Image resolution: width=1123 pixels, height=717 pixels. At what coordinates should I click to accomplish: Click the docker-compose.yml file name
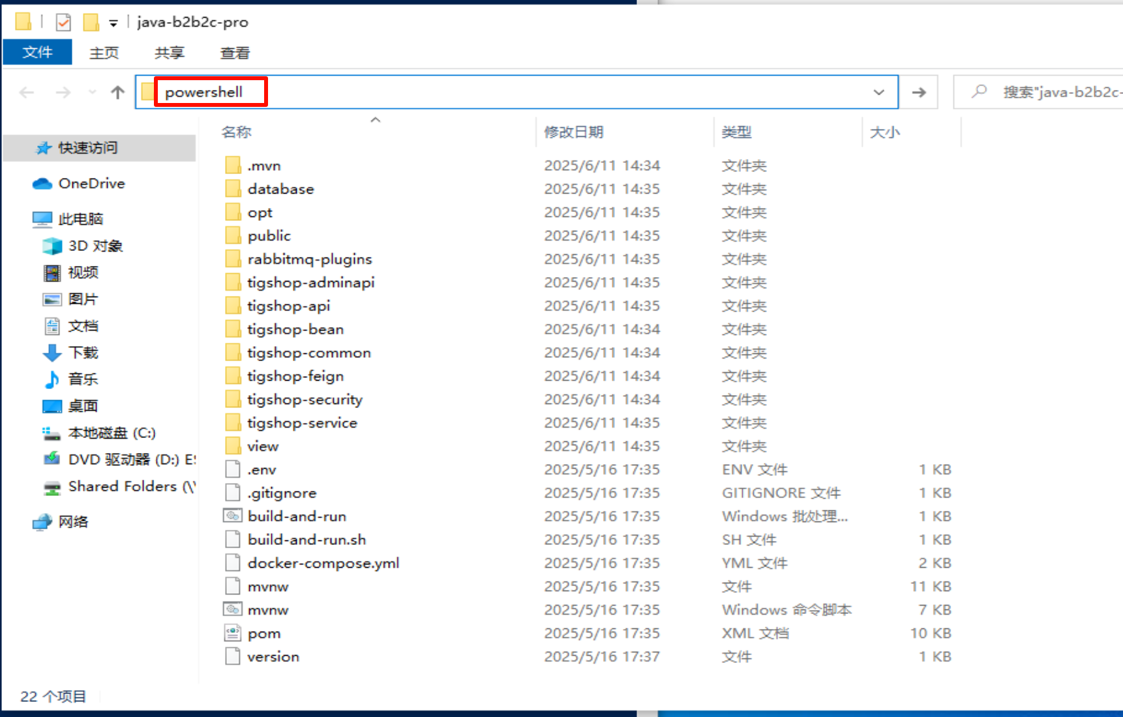pos(323,563)
